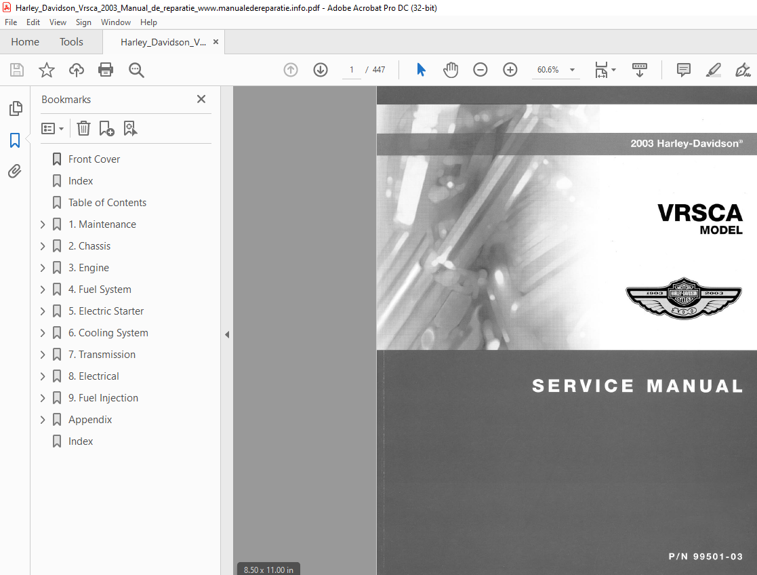Viewport: 757px width, 575px height.
Task: Expand the 1. Maintenance bookmark
Action: point(43,224)
